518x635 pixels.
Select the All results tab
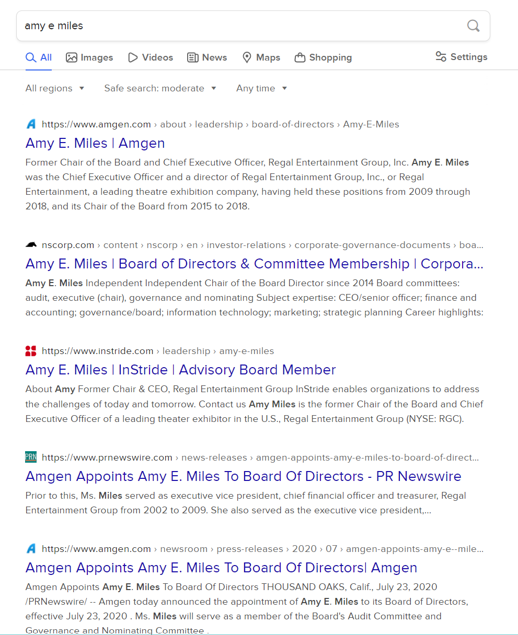coord(39,57)
